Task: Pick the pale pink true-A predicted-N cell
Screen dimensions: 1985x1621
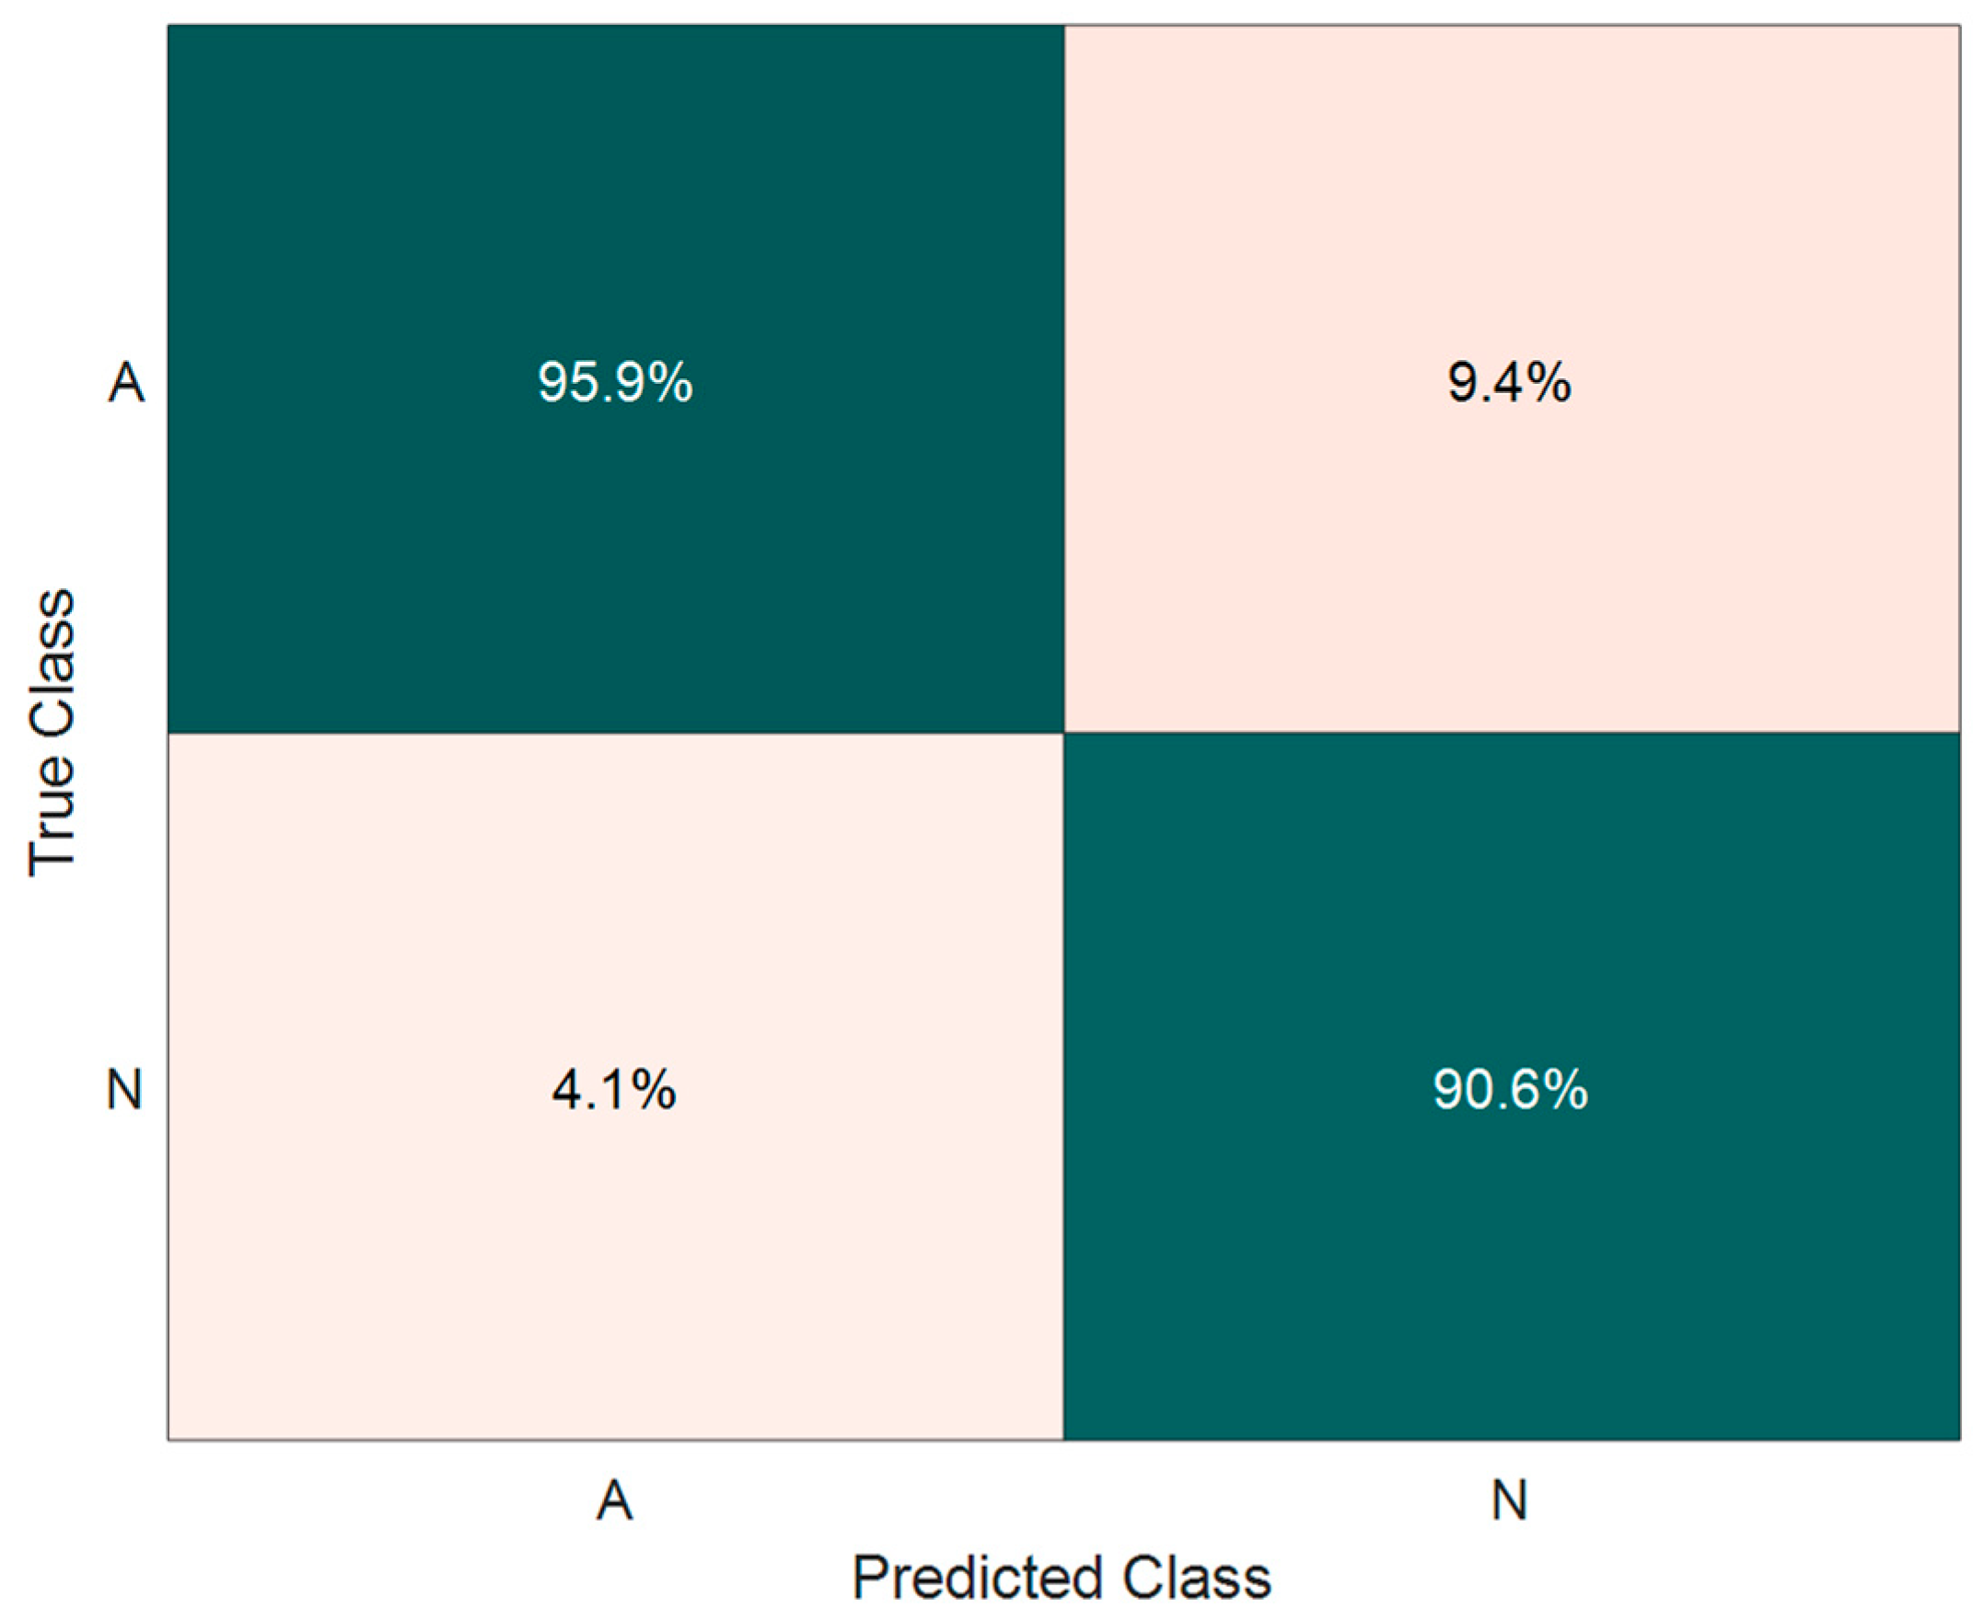Action: [x=1512, y=379]
